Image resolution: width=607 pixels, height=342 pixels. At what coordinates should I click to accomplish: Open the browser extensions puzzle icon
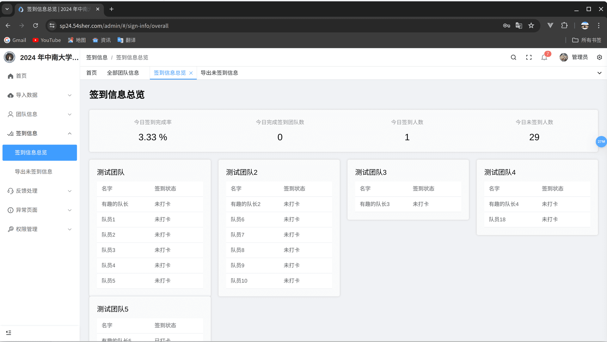[x=564, y=26]
